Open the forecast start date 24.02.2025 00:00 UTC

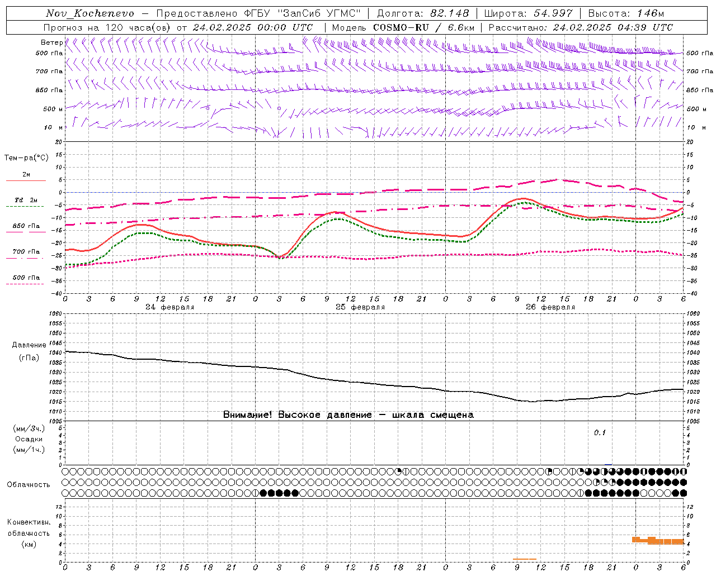[x=253, y=27]
